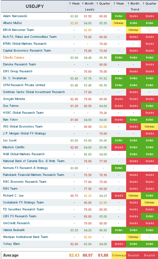
Task: Select NAB Global Markets Research
Action: pos(24,154)
